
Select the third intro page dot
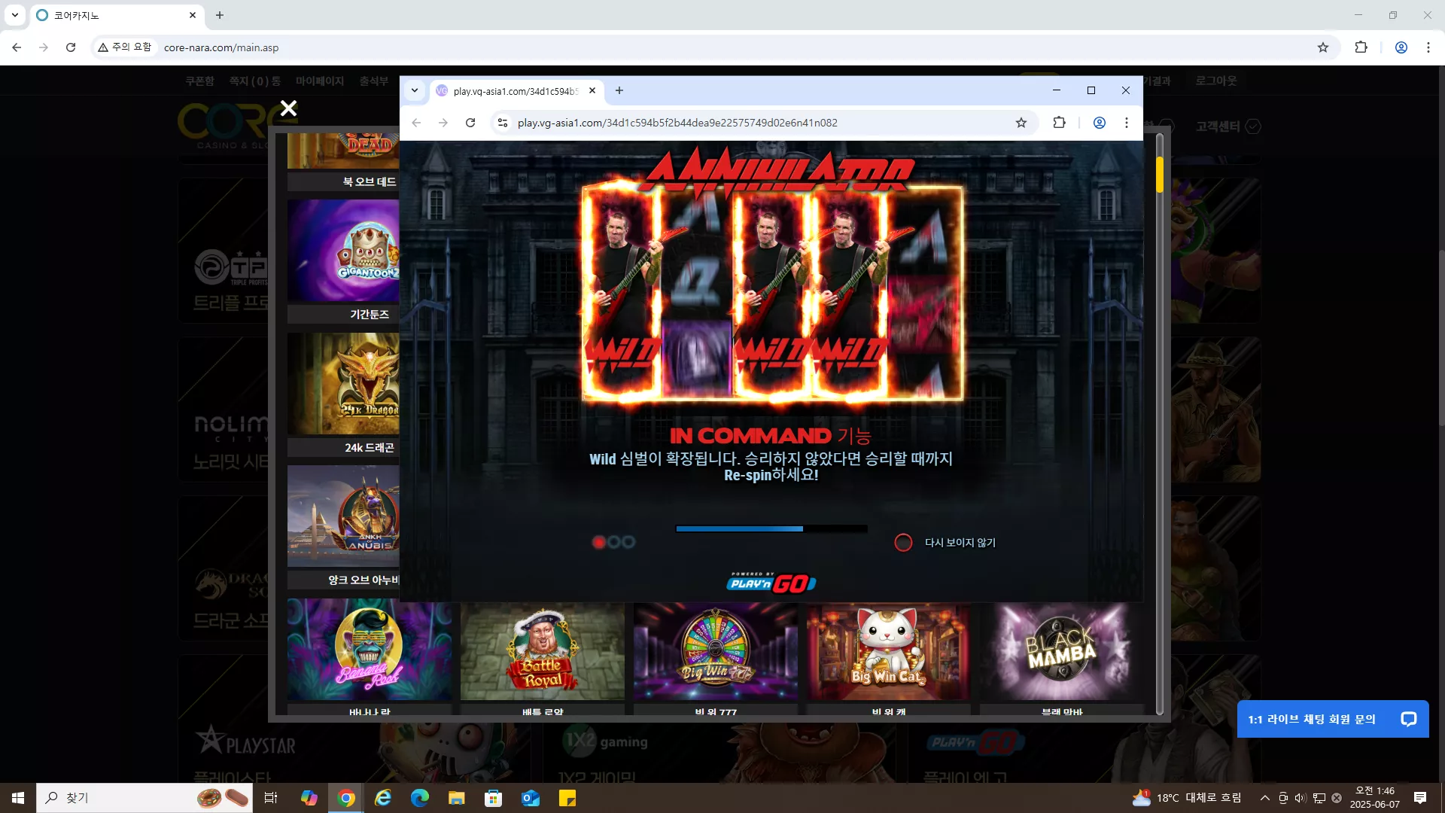[x=628, y=542]
